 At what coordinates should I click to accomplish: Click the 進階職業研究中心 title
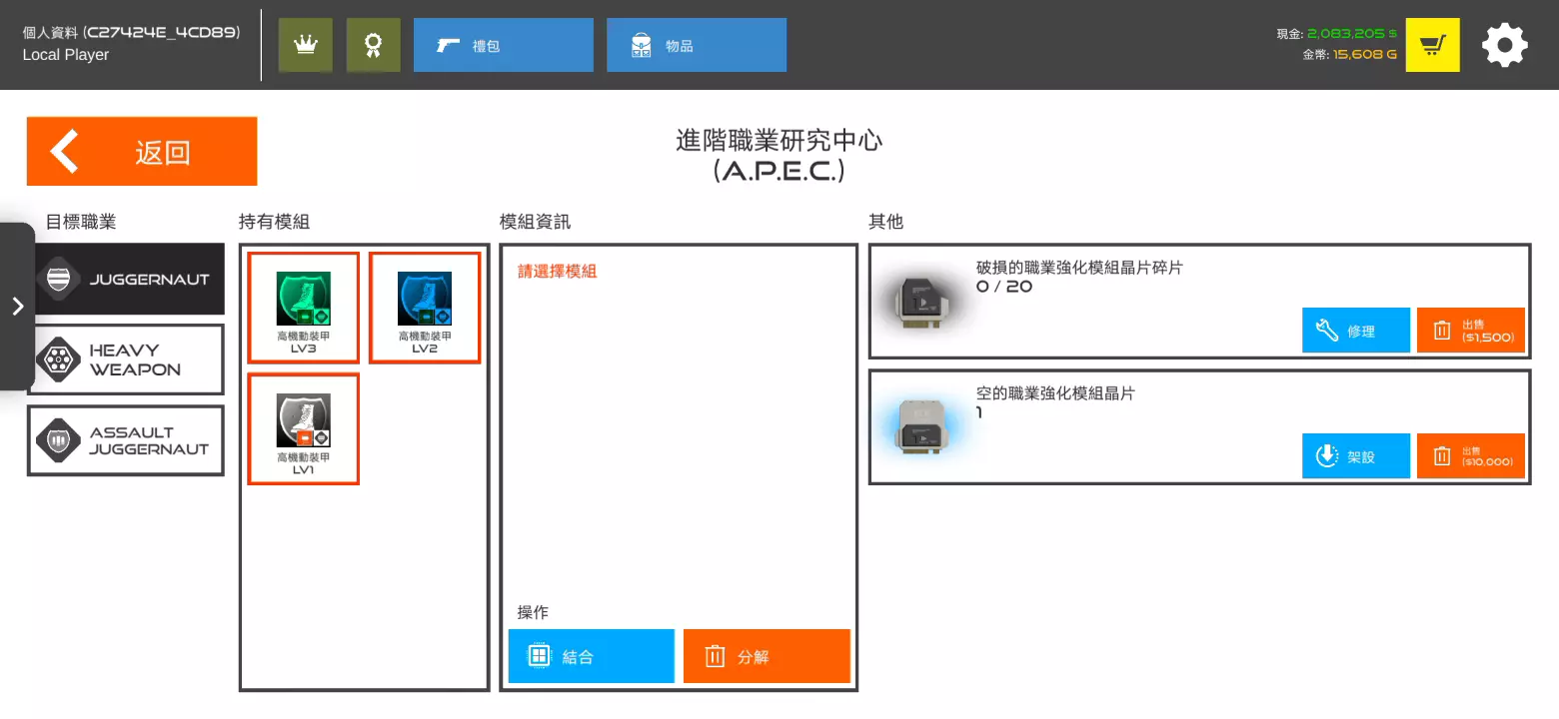click(x=779, y=140)
